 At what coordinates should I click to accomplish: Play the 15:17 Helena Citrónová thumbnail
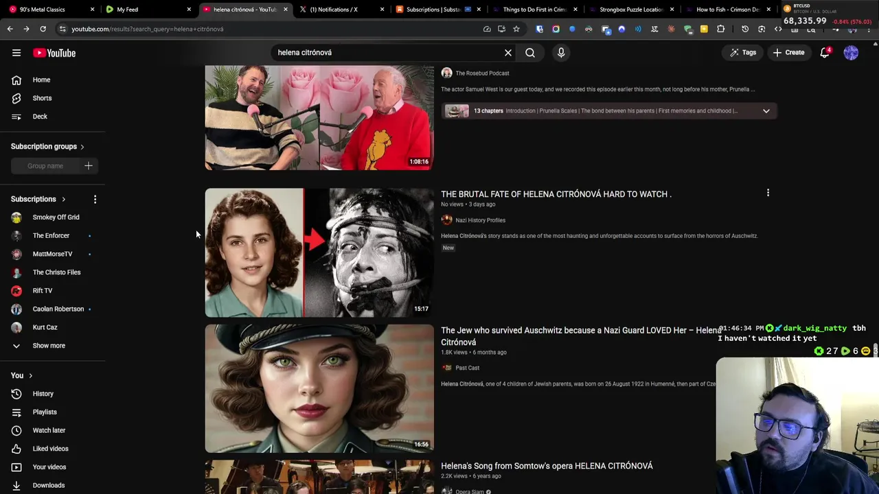coord(319,252)
